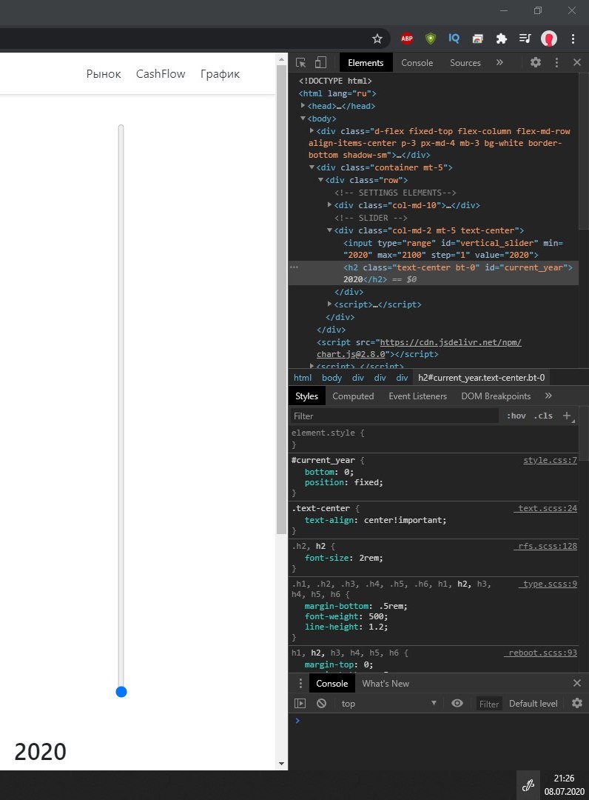This screenshot has height=800, width=589.
Task: Close the DevTools panel
Action: pos(576,62)
